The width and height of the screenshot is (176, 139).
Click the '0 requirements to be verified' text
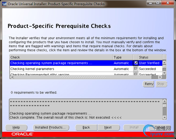(x=34, y=93)
